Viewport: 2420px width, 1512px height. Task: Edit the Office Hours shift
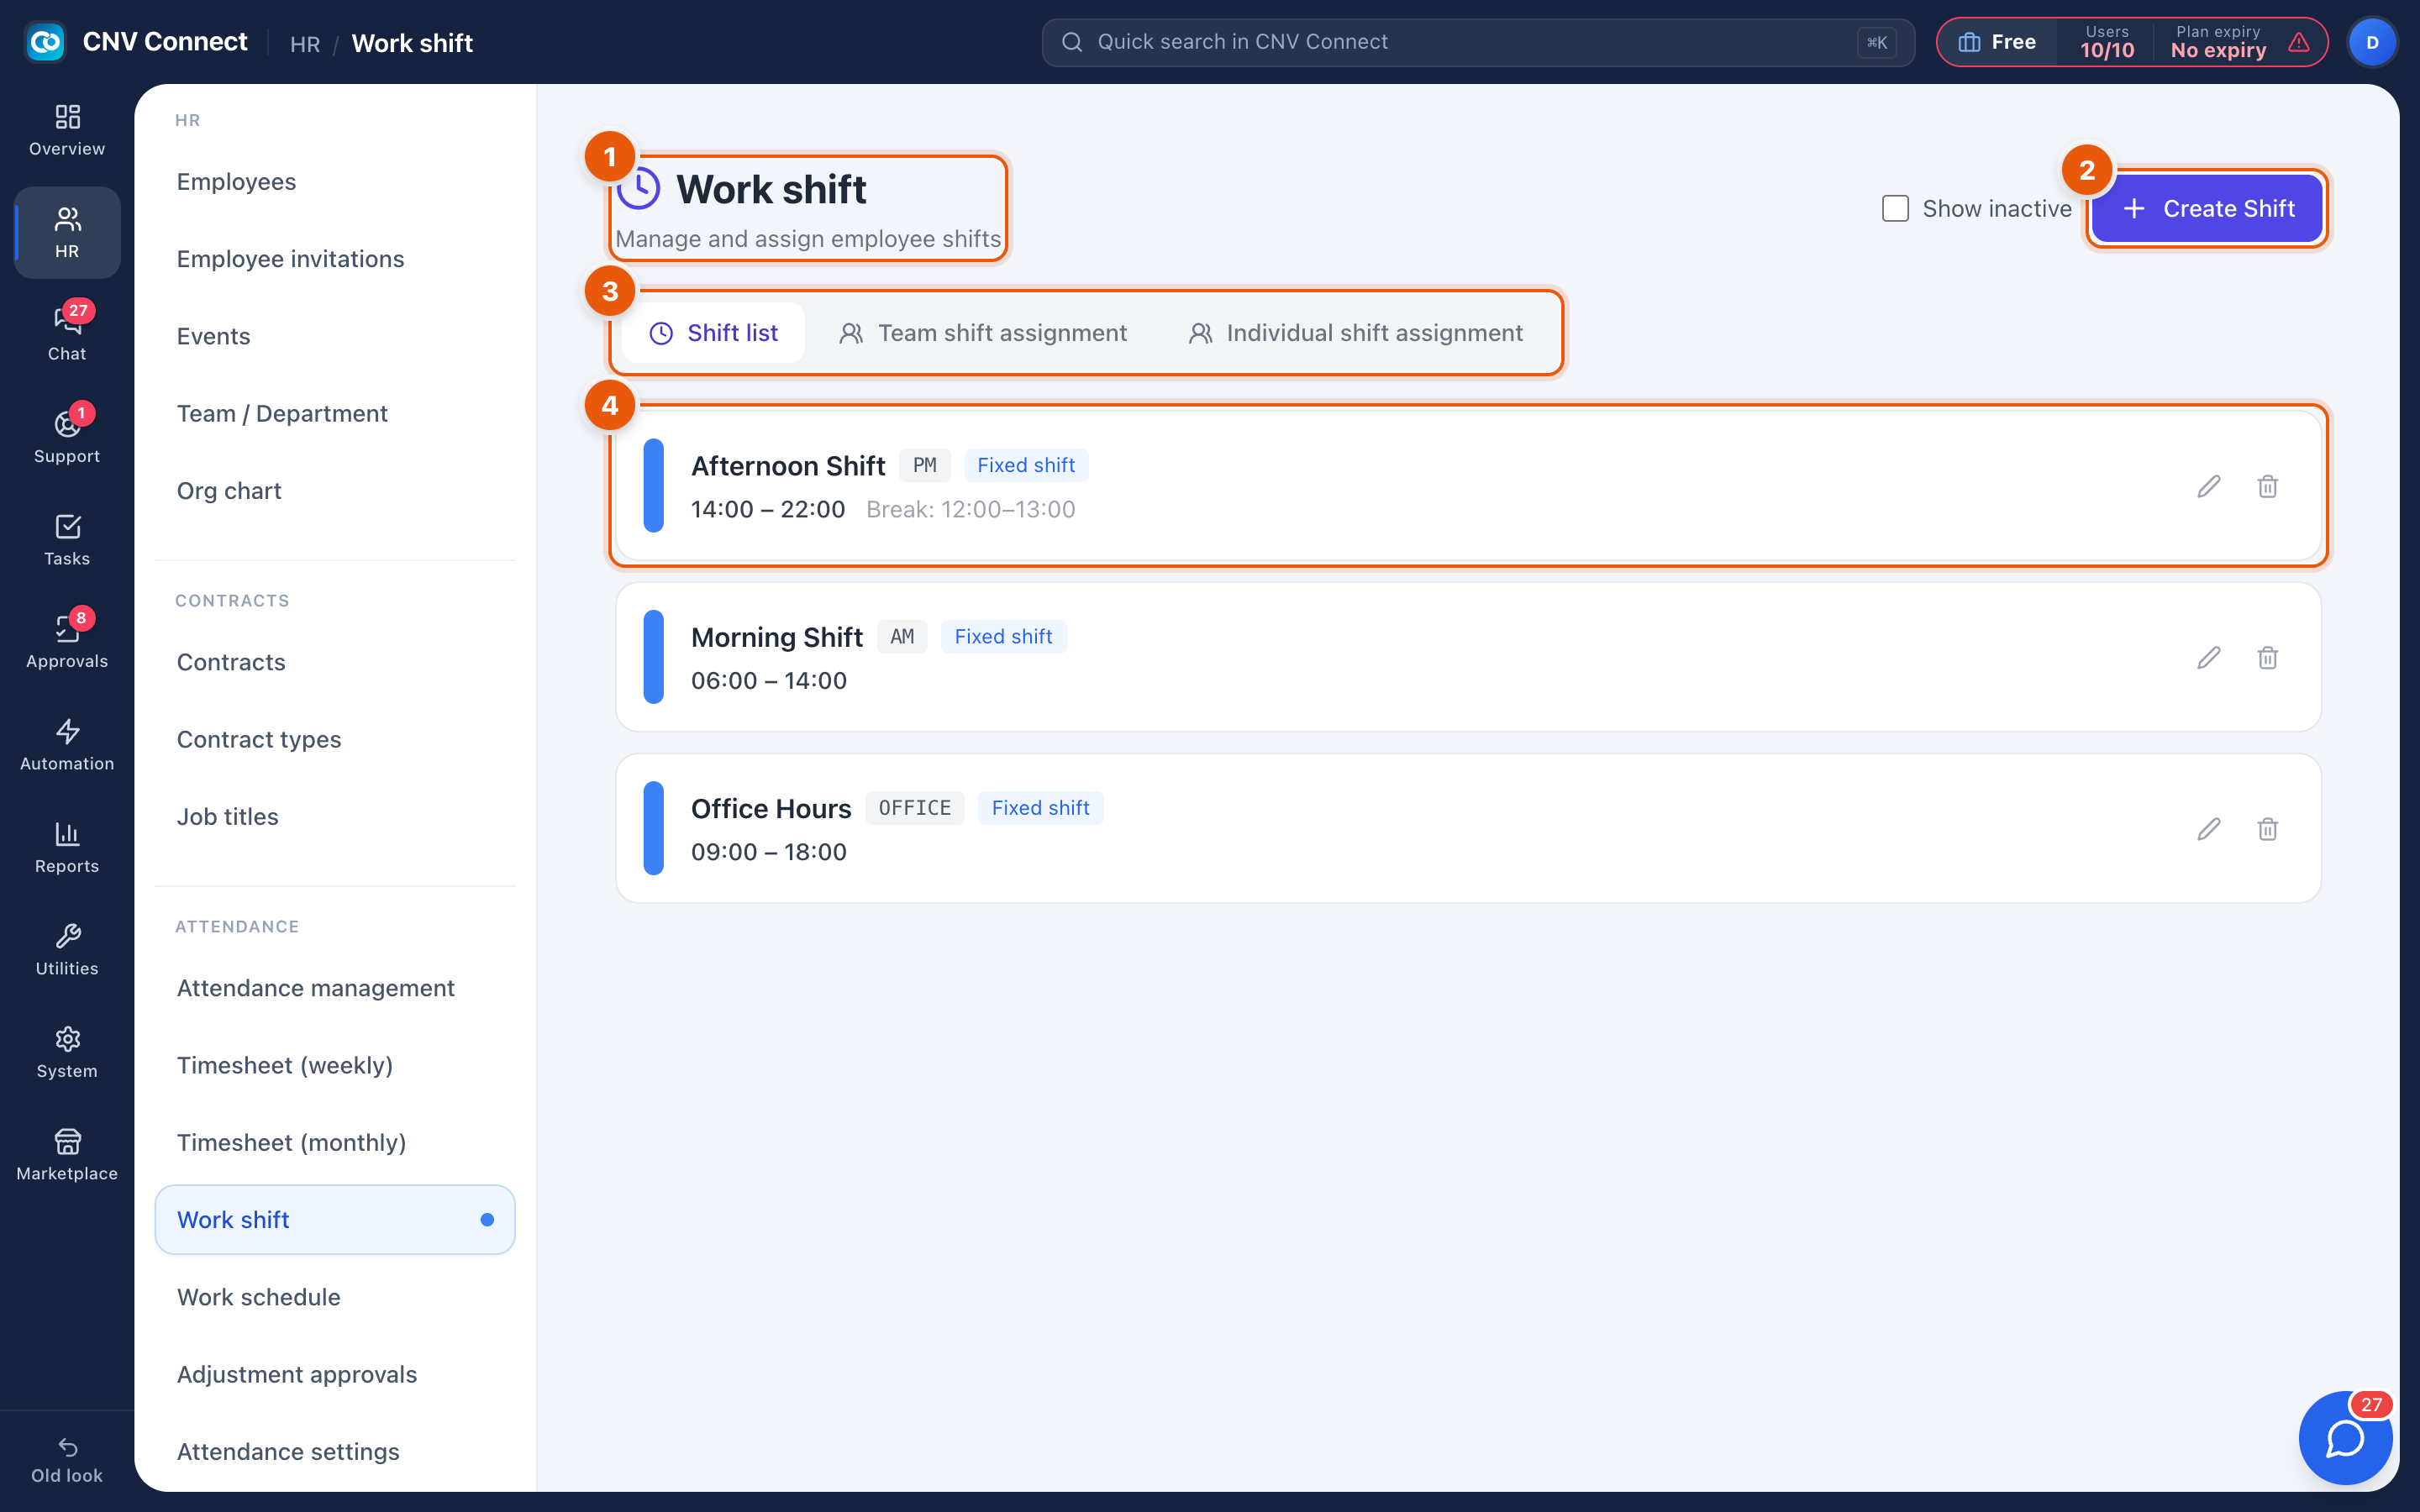(2209, 829)
